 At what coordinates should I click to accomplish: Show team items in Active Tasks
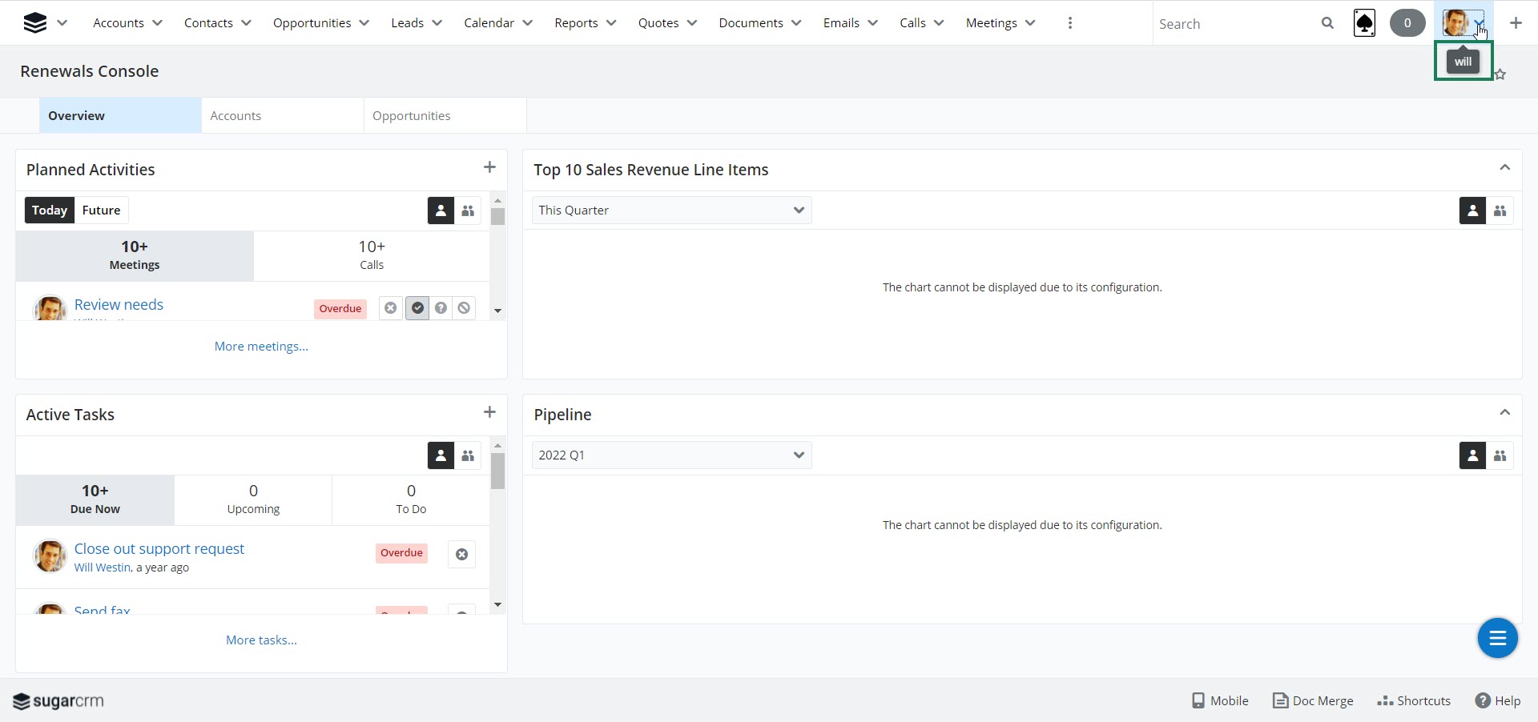pyautogui.click(x=468, y=455)
